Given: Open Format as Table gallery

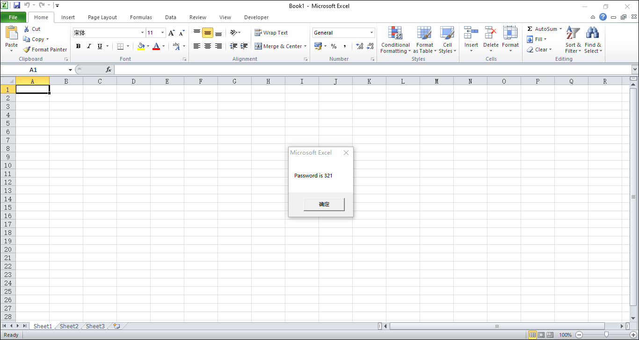Looking at the screenshot, I should click(424, 40).
